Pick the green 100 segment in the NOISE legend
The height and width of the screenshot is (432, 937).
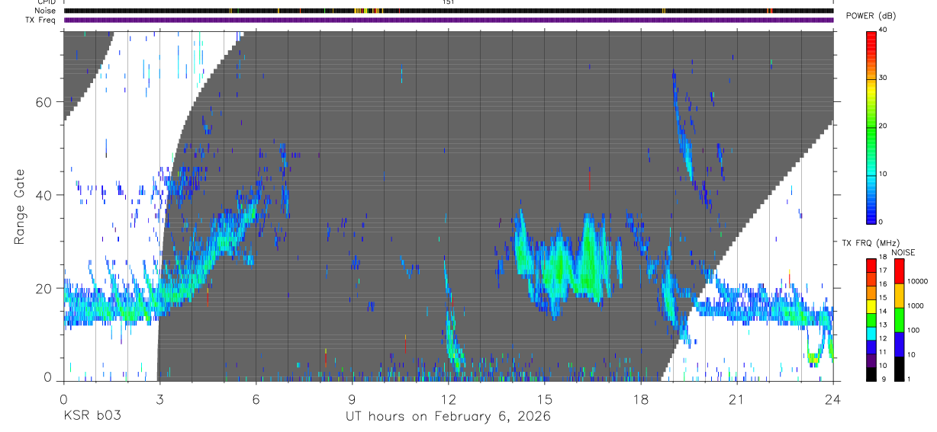[898, 320]
